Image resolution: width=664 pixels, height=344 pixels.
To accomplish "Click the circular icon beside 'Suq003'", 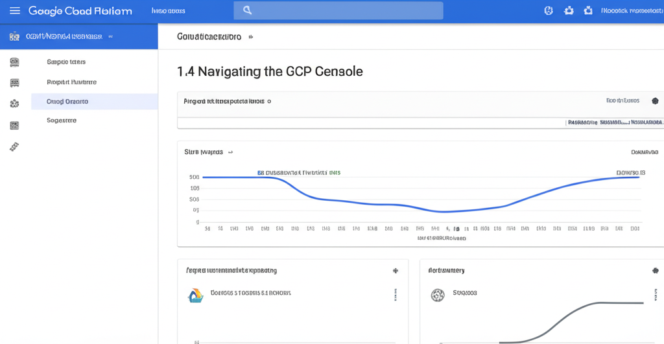I will (x=438, y=295).
